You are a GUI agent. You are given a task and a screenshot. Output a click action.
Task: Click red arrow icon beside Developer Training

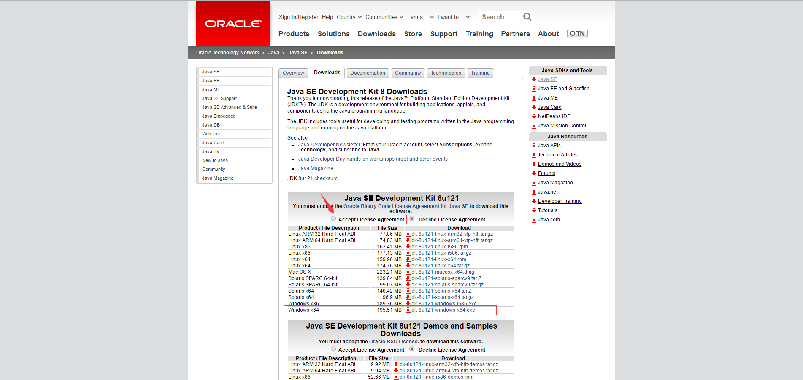[534, 201]
